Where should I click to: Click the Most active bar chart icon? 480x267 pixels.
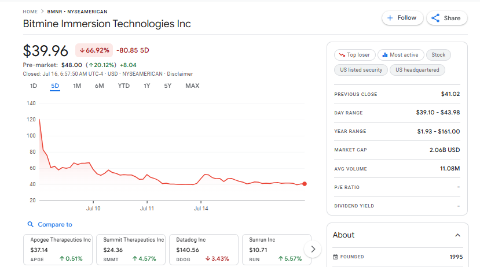pos(385,55)
